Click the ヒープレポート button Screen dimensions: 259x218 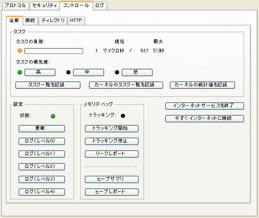click(112, 192)
